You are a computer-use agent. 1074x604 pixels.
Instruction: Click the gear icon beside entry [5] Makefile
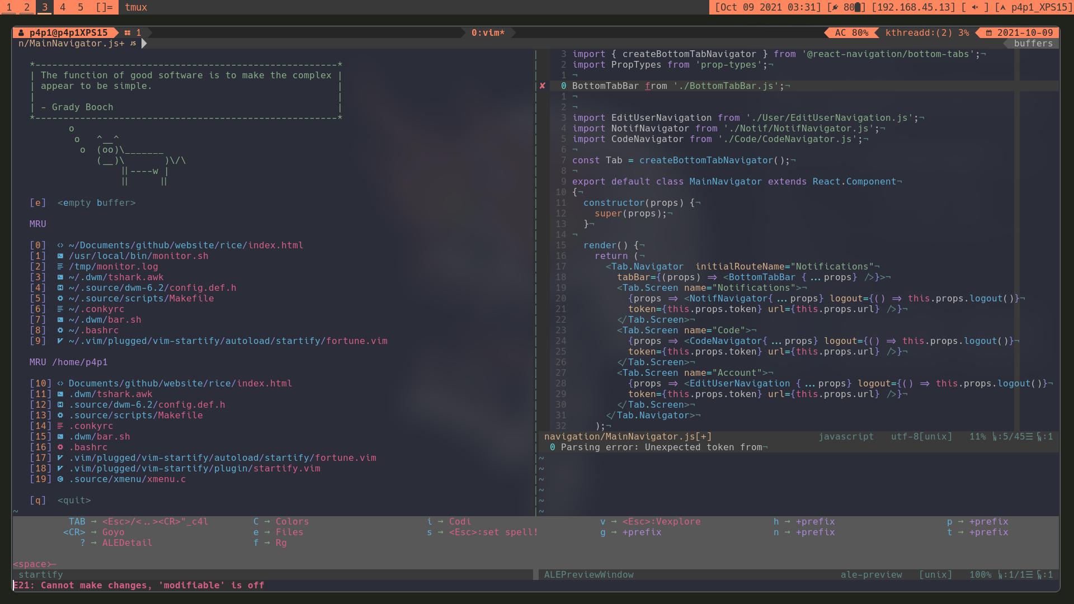[x=60, y=299]
